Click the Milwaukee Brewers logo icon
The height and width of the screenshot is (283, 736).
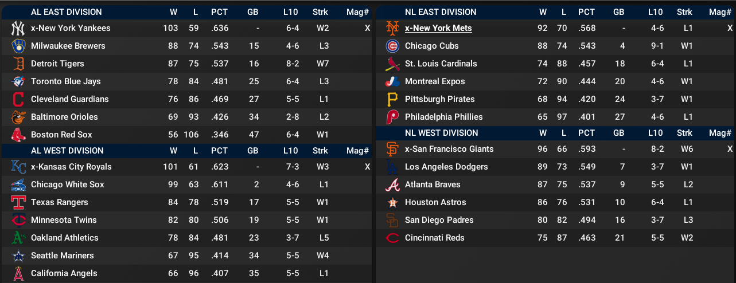[x=18, y=46]
